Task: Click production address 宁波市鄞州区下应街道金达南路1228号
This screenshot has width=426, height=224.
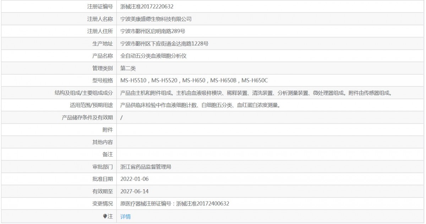Action: (164, 44)
